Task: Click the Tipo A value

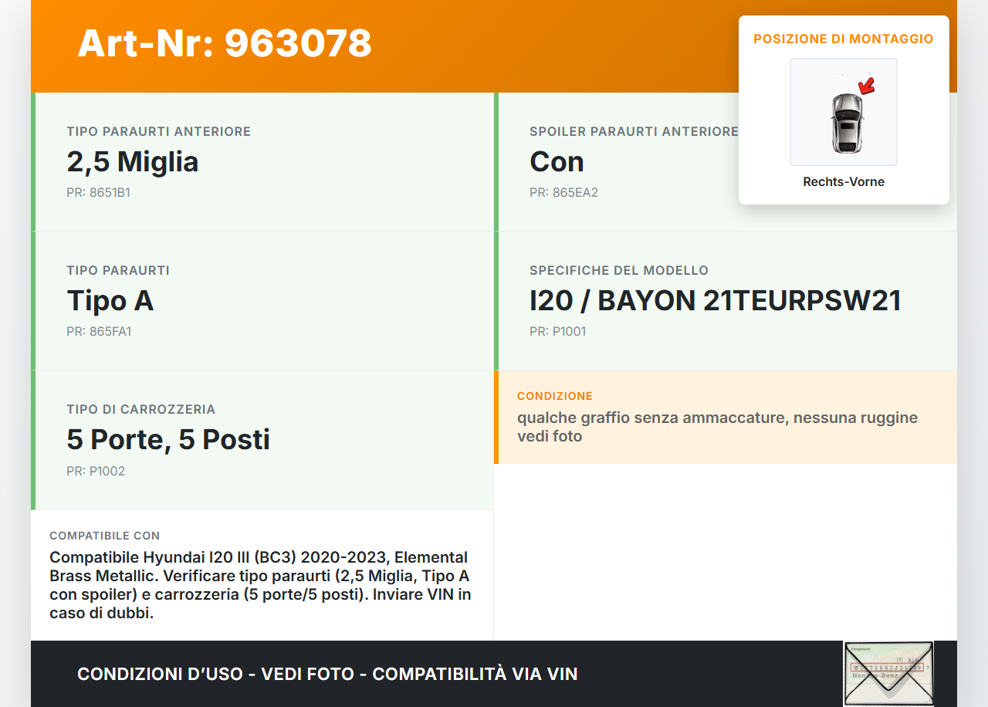Action: [x=110, y=301]
